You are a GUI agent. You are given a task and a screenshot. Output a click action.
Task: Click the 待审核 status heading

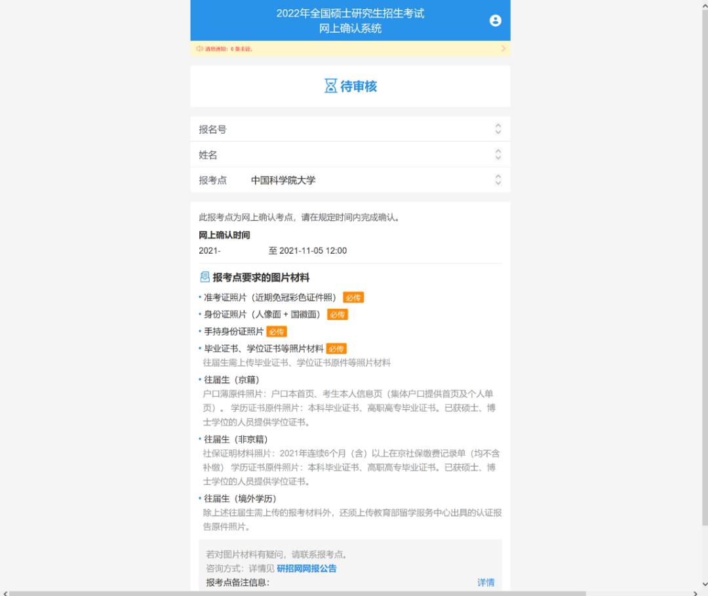[x=359, y=86]
